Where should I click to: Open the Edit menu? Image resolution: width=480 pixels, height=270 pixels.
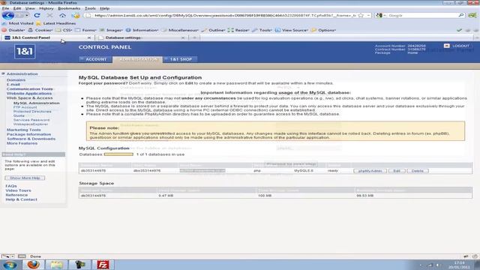17,8
